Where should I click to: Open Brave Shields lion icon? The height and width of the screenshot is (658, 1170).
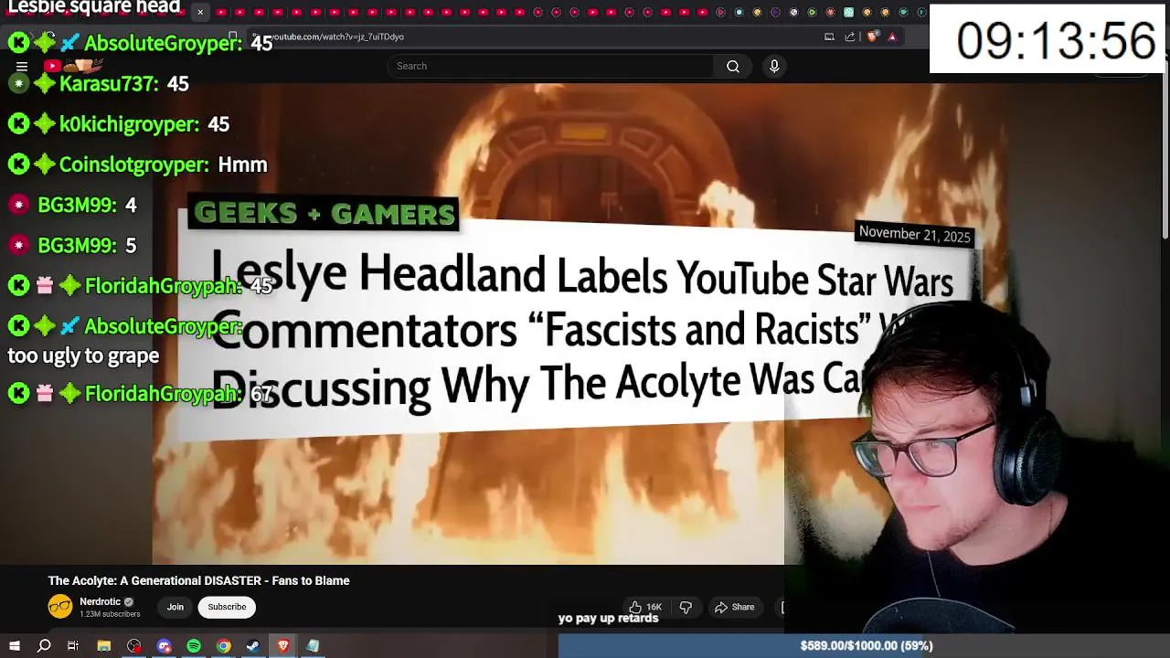(872, 37)
